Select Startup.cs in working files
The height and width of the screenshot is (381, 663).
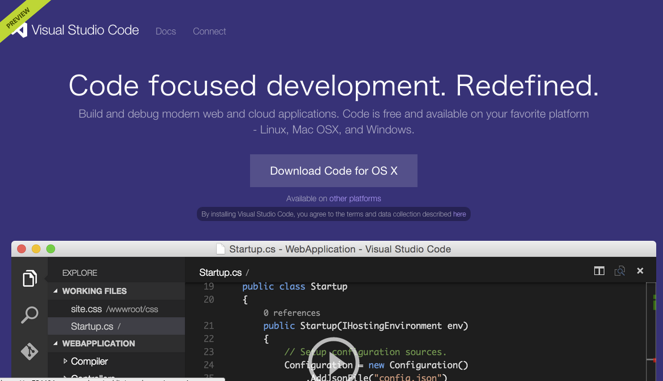click(117, 326)
